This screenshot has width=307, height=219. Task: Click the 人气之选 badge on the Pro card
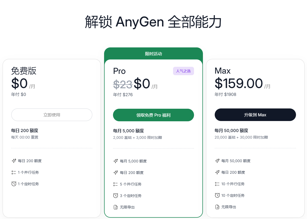coord(183,71)
